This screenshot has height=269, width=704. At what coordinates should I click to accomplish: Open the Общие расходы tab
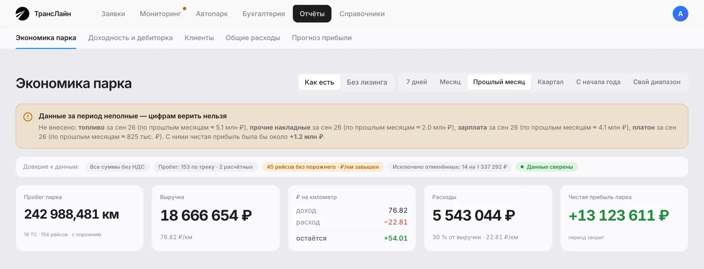click(x=253, y=38)
